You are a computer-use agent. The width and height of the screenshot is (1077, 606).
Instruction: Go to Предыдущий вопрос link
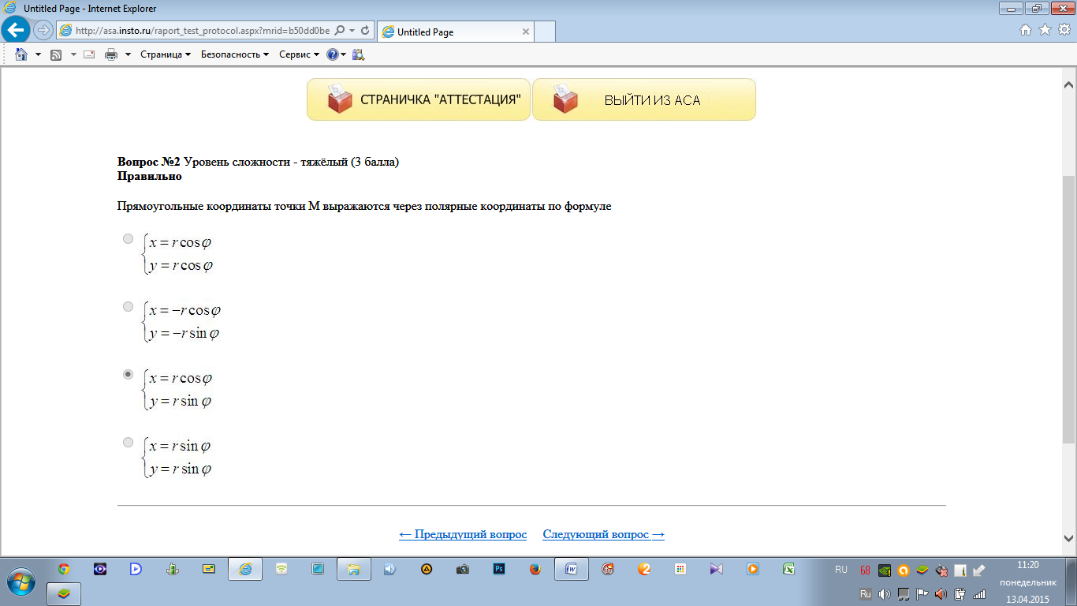pos(463,534)
